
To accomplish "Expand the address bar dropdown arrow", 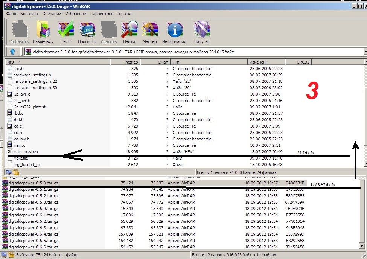I will [x=365, y=52].
